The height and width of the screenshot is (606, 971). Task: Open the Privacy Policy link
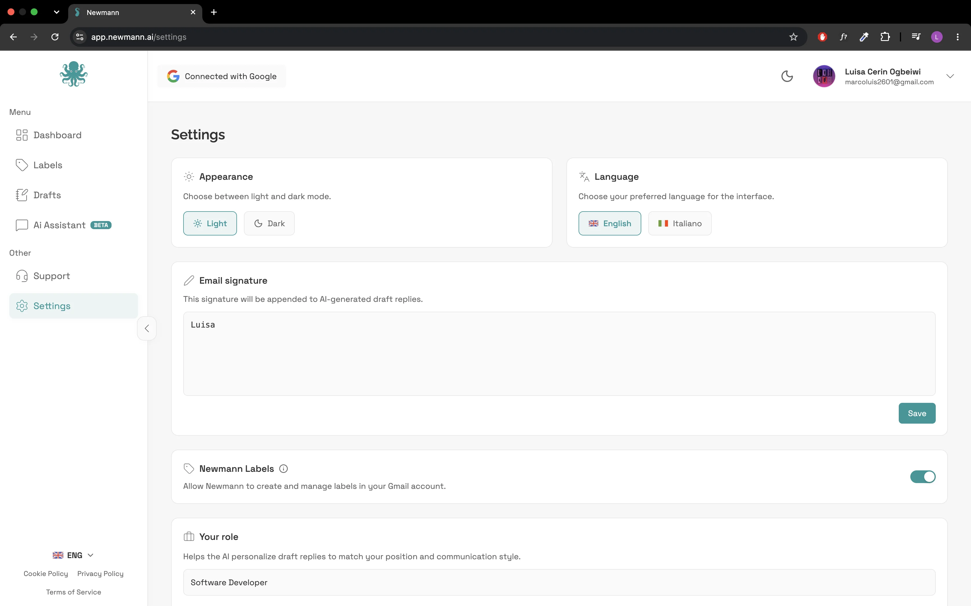pyautogui.click(x=100, y=574)
